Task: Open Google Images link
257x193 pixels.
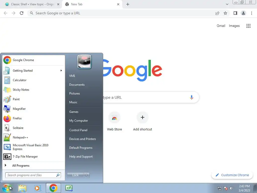Action: [x=234, y=26]
